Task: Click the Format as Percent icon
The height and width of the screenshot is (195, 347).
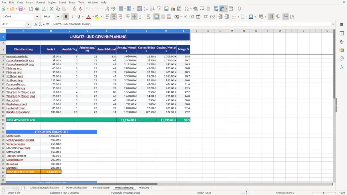Action: 185,17
